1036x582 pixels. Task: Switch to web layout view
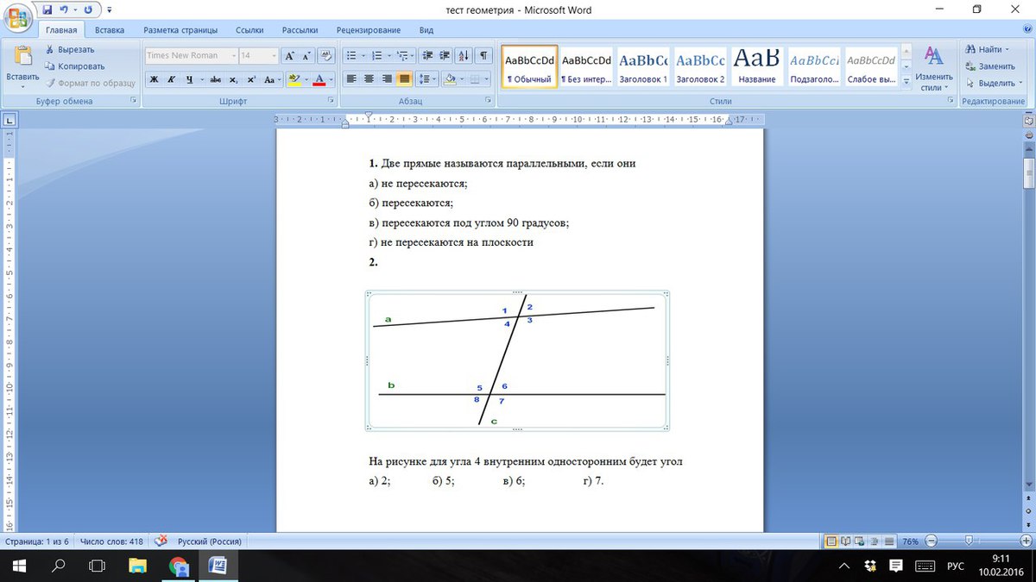[x=859, y=541]
